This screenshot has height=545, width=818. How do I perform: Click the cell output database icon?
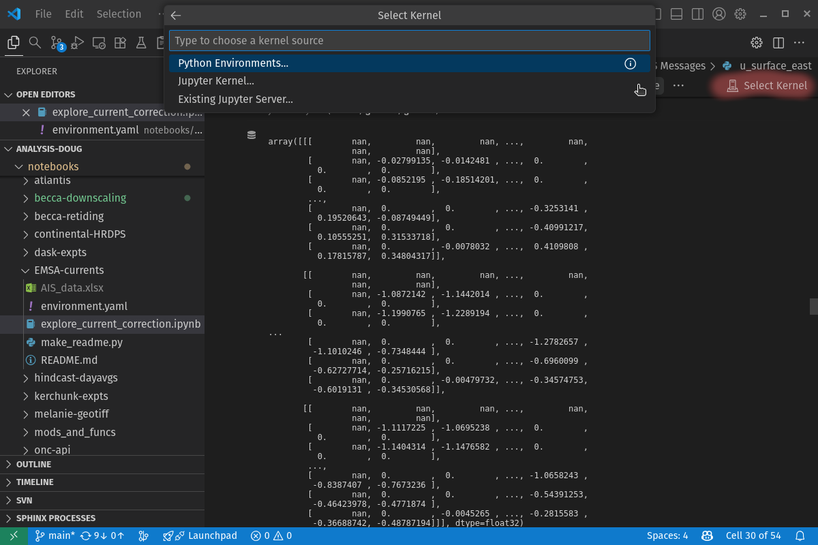(252, 136)
